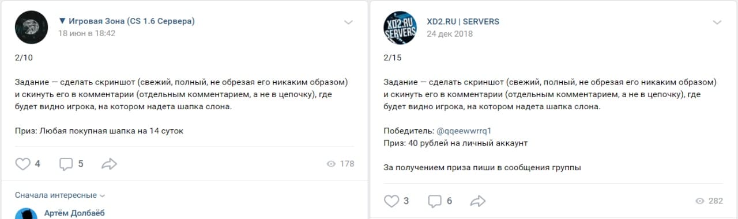Like the Игровая Зона post with heart icon
Screen dimensions: 738x219
(22, 164)
